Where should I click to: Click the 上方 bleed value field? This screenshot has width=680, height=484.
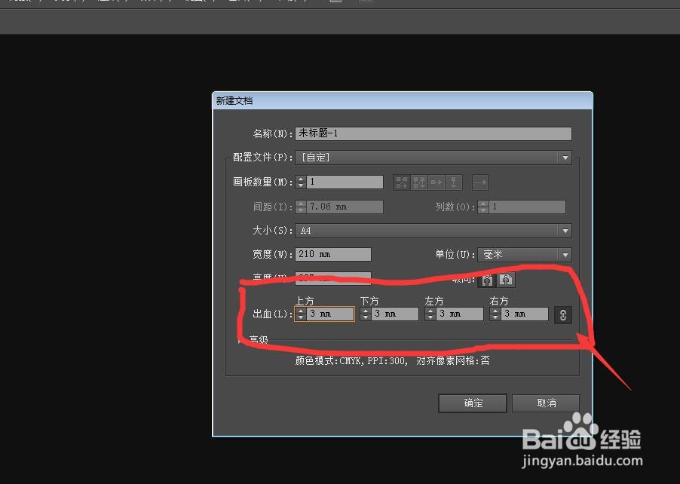328,314
